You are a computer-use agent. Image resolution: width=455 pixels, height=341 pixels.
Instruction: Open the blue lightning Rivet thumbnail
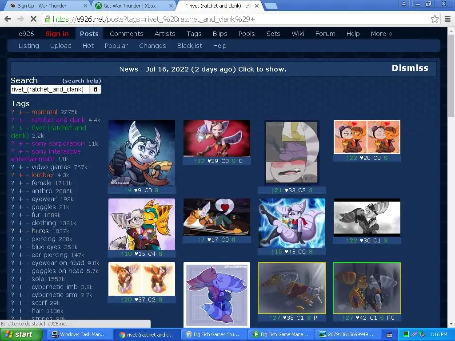point(291,223)
